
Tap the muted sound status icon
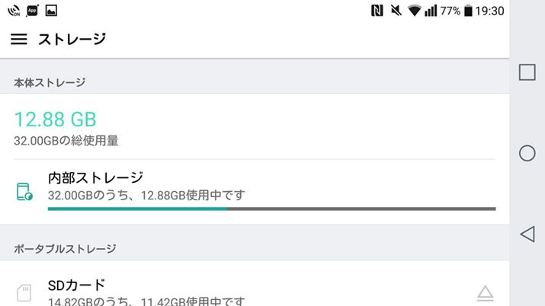pos(396,11)
